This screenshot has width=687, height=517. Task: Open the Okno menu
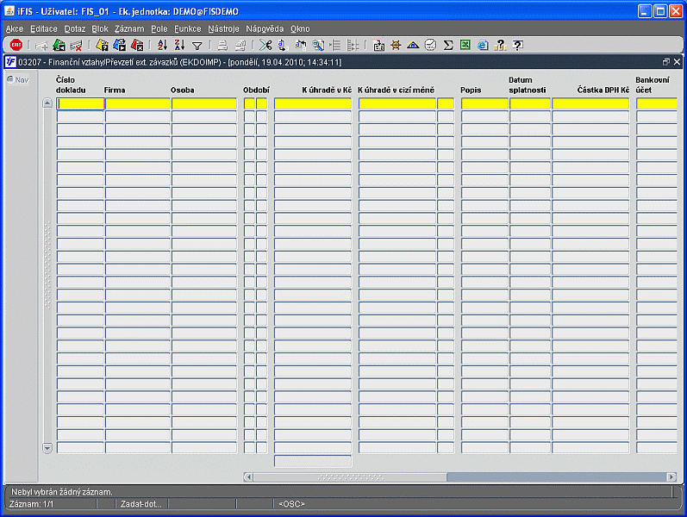[x=300, y=29]
